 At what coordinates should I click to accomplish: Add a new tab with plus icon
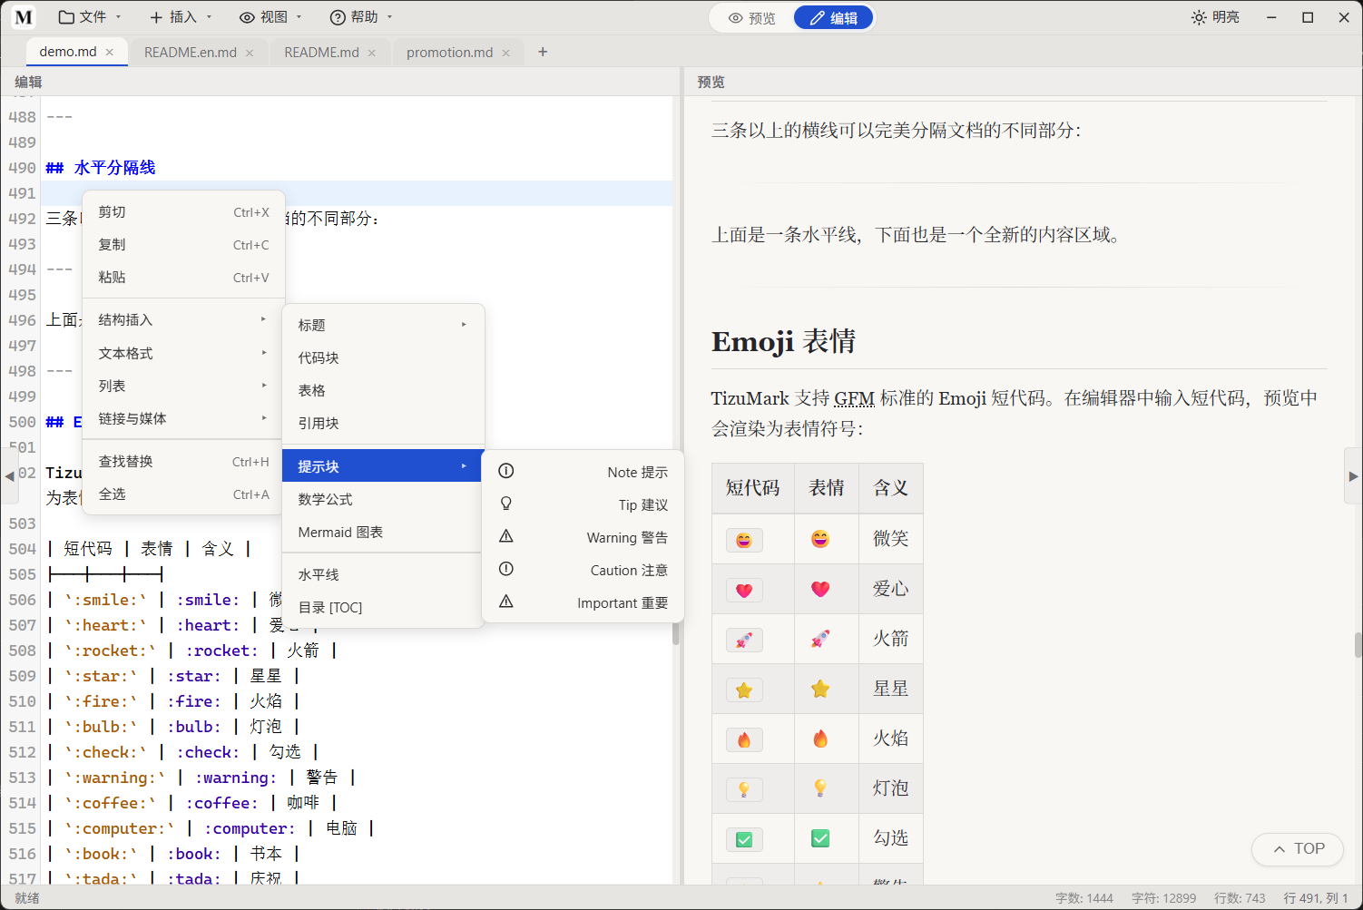(x=543, y=52)
